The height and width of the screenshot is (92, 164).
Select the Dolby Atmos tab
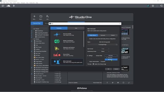point(93,35)
